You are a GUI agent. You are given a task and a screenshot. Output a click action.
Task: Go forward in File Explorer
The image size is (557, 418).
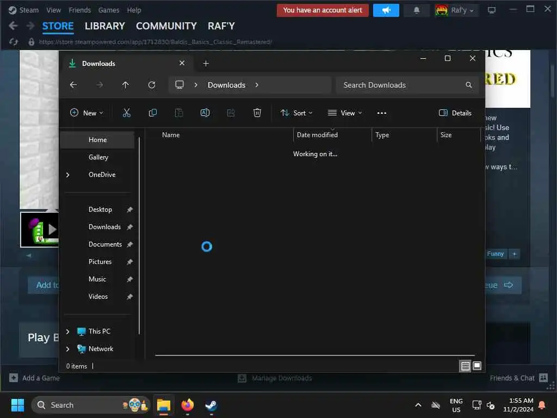tap(100, 85)
